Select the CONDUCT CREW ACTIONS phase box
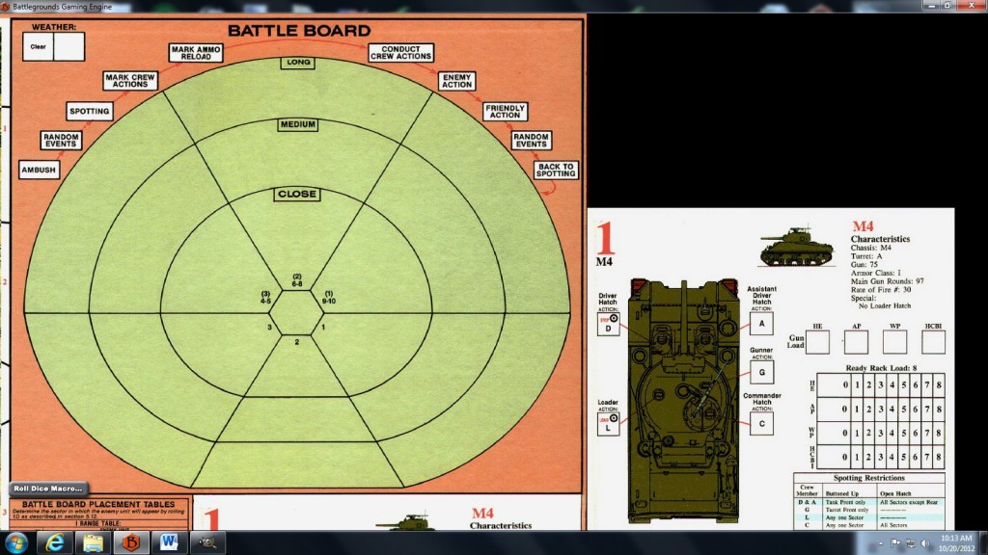 pyautogui.click(x=400, y=53)
